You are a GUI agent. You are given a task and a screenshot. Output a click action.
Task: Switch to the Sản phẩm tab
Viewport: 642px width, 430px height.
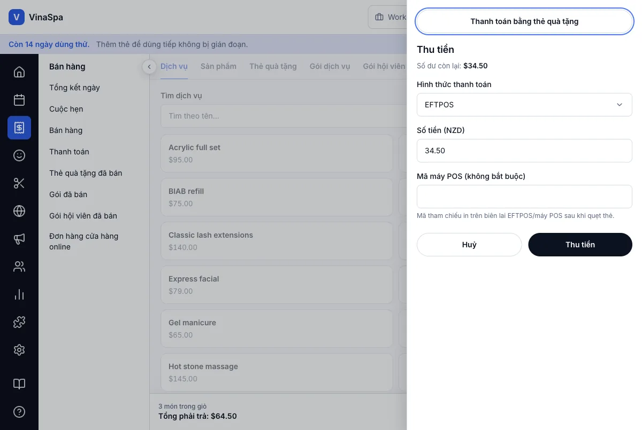coord(218,66)
